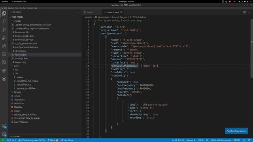253x142 pixels.
Task: Click breadcrumb Launch Targets
Action: [119, 17]
